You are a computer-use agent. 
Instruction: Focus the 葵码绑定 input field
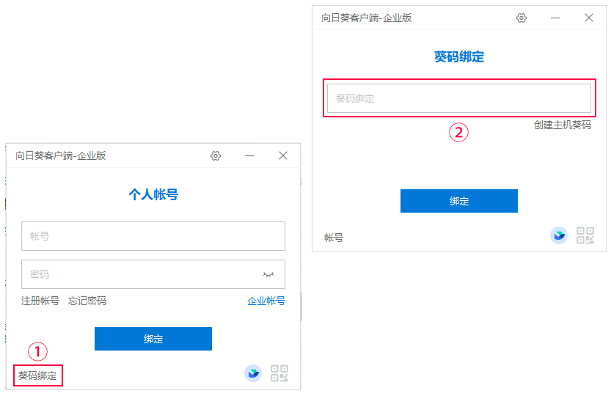click(459, 98)
